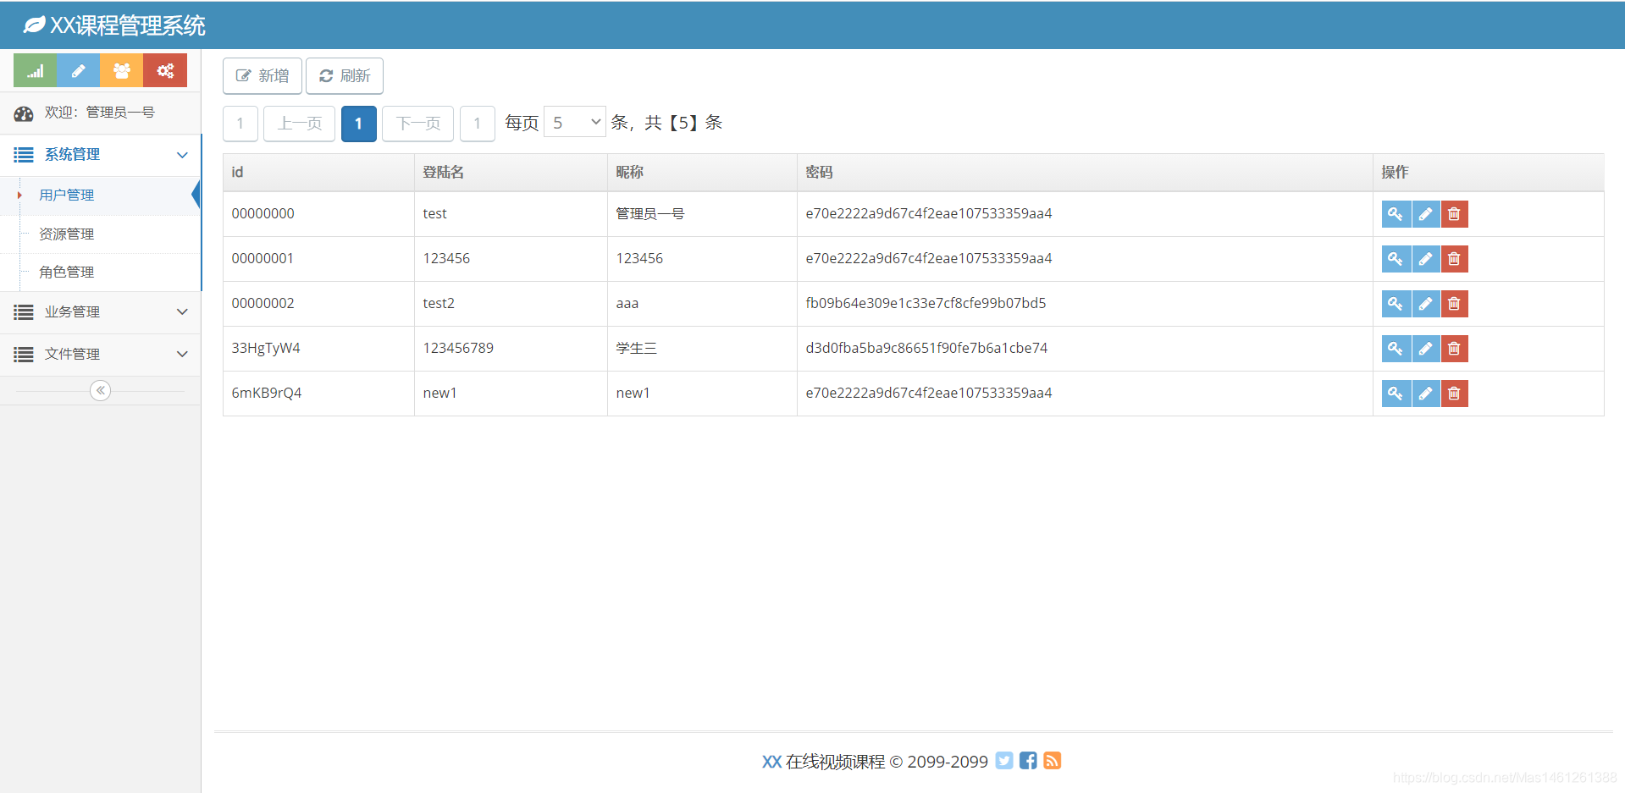Click the id cell 6mKB9rQ4
This screenshot has height=793, width=1625.
(267, 394)
